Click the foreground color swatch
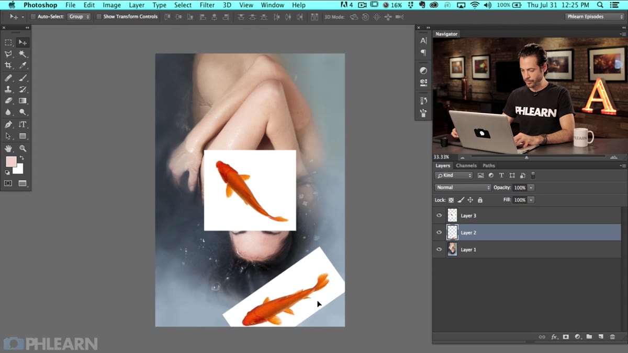This screenshot has width=628, height=353. [x=10, y=161]
